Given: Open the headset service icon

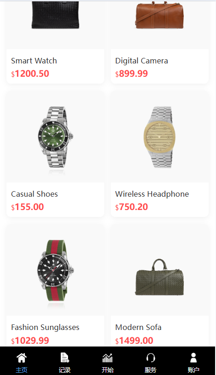Looking at the screenshot, I should coord(150,358).
